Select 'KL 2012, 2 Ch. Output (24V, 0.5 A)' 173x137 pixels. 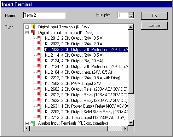(74, 38)
